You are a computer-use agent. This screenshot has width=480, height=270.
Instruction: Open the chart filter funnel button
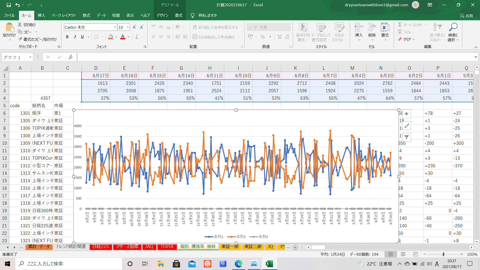406,137
